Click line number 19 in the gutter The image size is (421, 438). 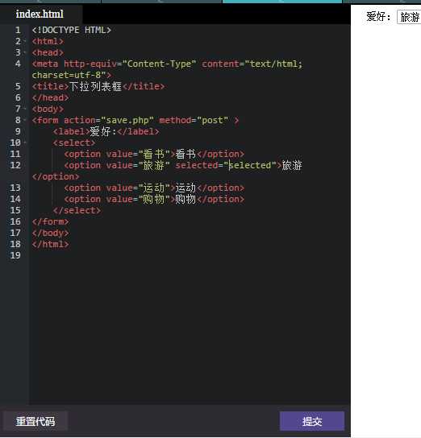pos(15,255)
